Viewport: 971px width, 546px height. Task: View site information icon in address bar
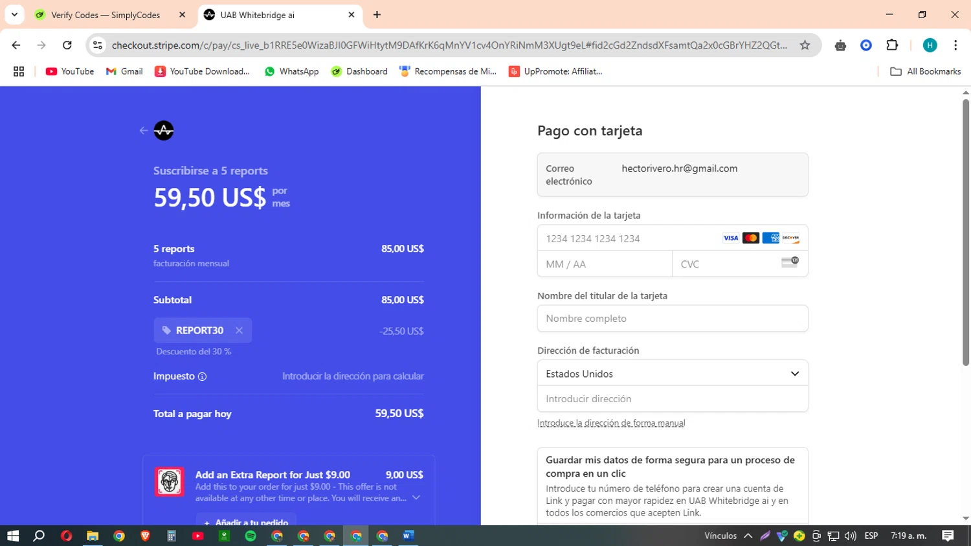point(98,45)
